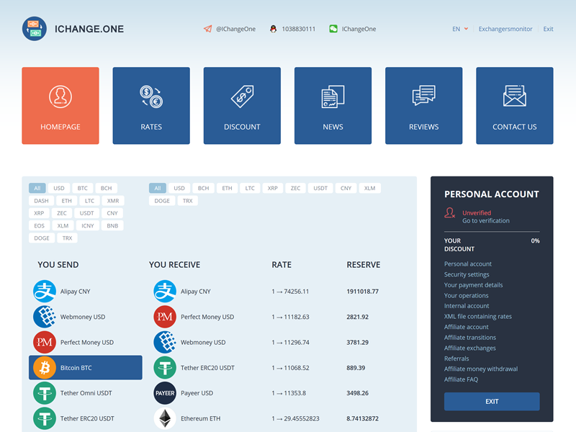Screen dimensions: 576x432
Task: Select the All filter under receive currencies
Action: (x=158, y=188)
